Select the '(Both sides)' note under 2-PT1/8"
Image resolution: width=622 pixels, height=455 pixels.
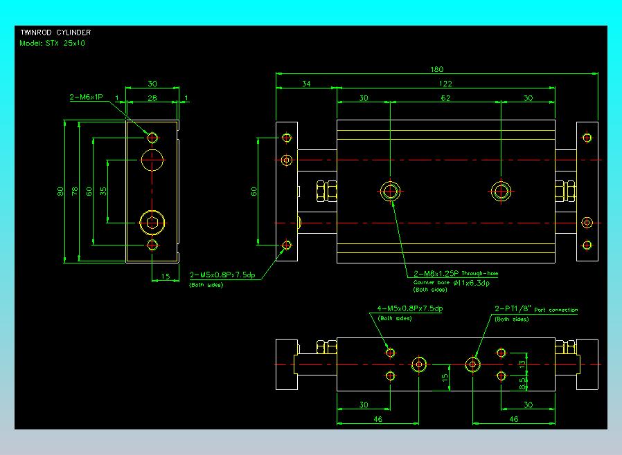[512, 319]
